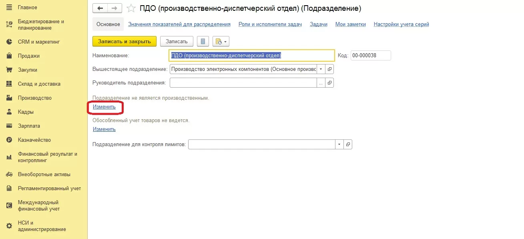
Task: Open the Зарплата card icon
Action: coord(9,126)
